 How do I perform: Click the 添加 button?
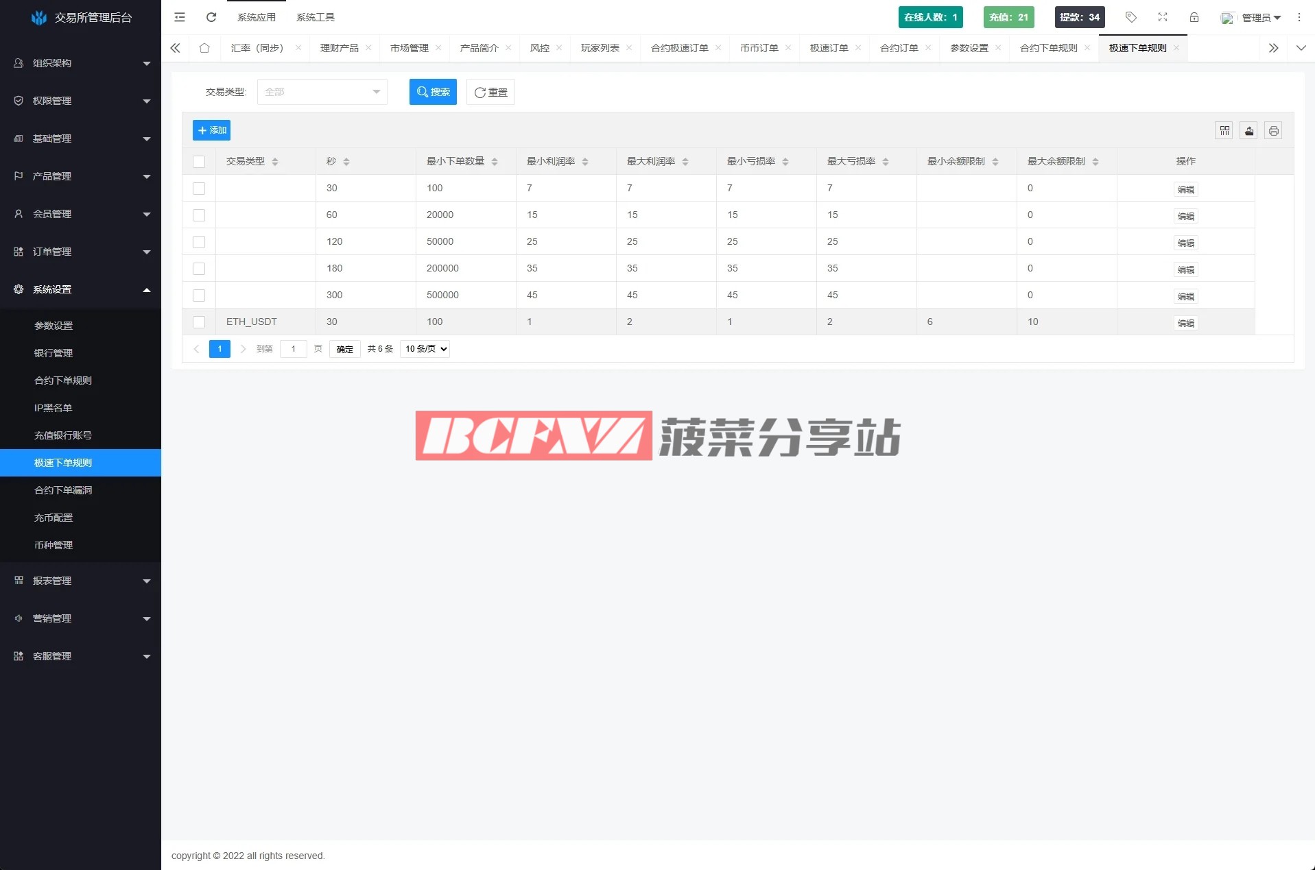point(211,130)
